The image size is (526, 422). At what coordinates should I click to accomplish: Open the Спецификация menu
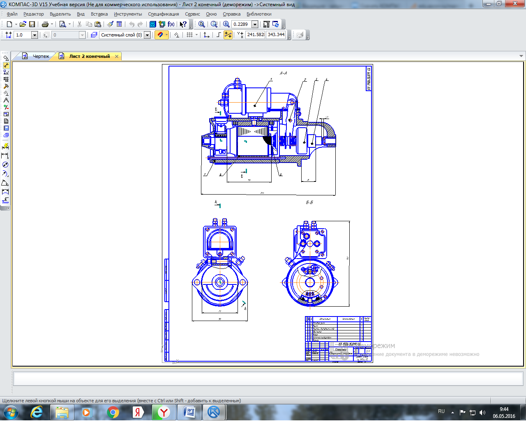[164, 14]
